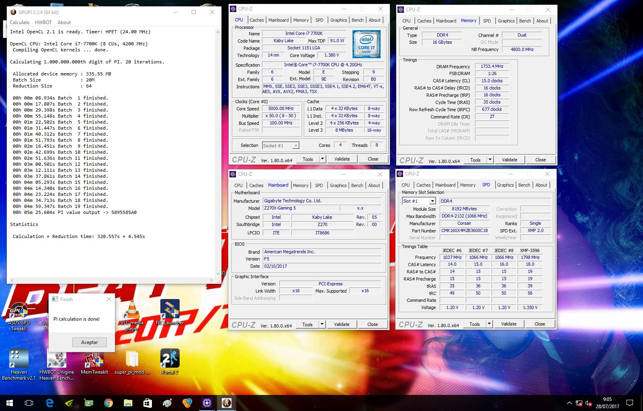Open About tab in SPD tab window
This screenshot has height=411, width=643.
[x=541, y=185]
